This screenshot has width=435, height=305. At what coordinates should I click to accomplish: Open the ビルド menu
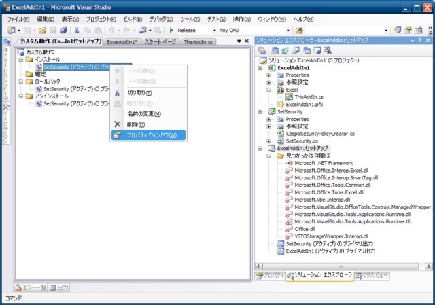[x=133, y=19]
